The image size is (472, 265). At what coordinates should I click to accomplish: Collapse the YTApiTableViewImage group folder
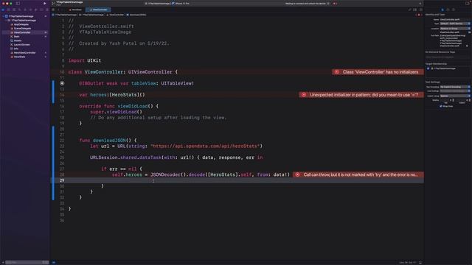pyautogui.click(x=6, y=21)
